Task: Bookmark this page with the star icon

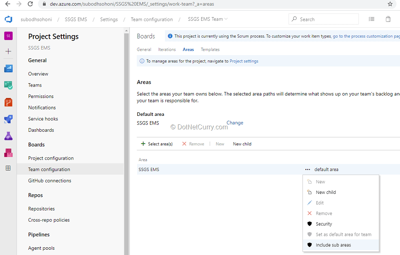Action: [390, 4]
